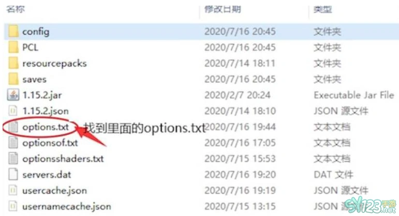Screen dimensions: 399x216
Task: Select the saves folder name
Action: click(x=34, y=79)
